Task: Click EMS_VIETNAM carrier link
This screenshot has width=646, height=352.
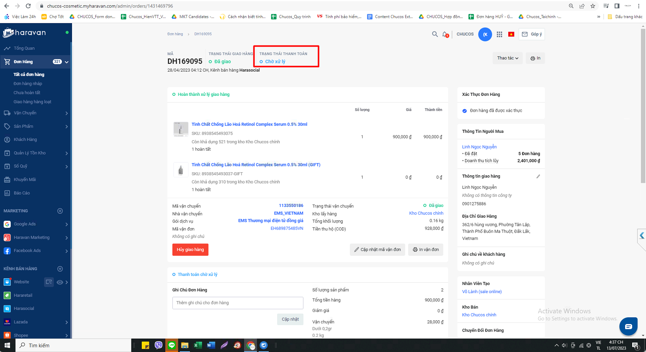Action: (288, 214)
